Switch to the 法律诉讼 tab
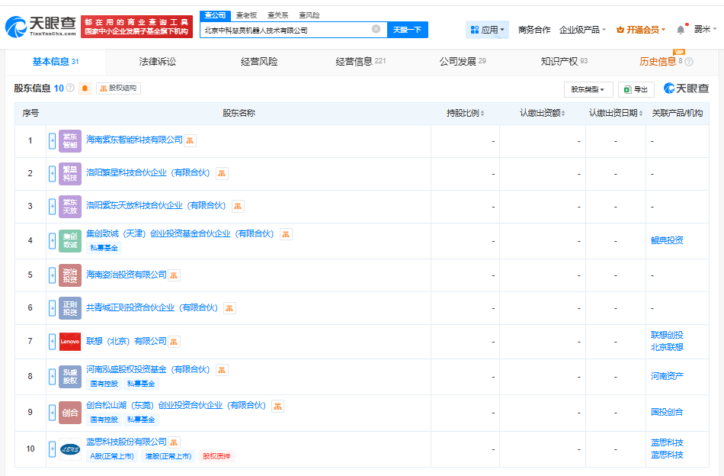 (158, 62)
